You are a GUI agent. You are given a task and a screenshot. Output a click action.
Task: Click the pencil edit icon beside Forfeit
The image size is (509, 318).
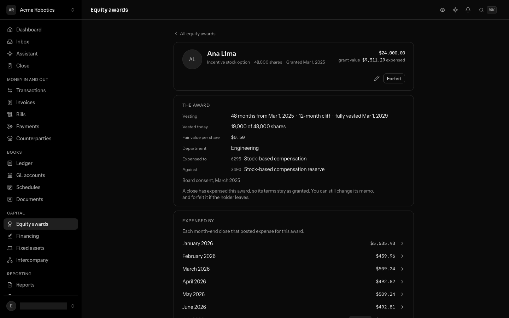pyautogui.click(x=376, y=78)
